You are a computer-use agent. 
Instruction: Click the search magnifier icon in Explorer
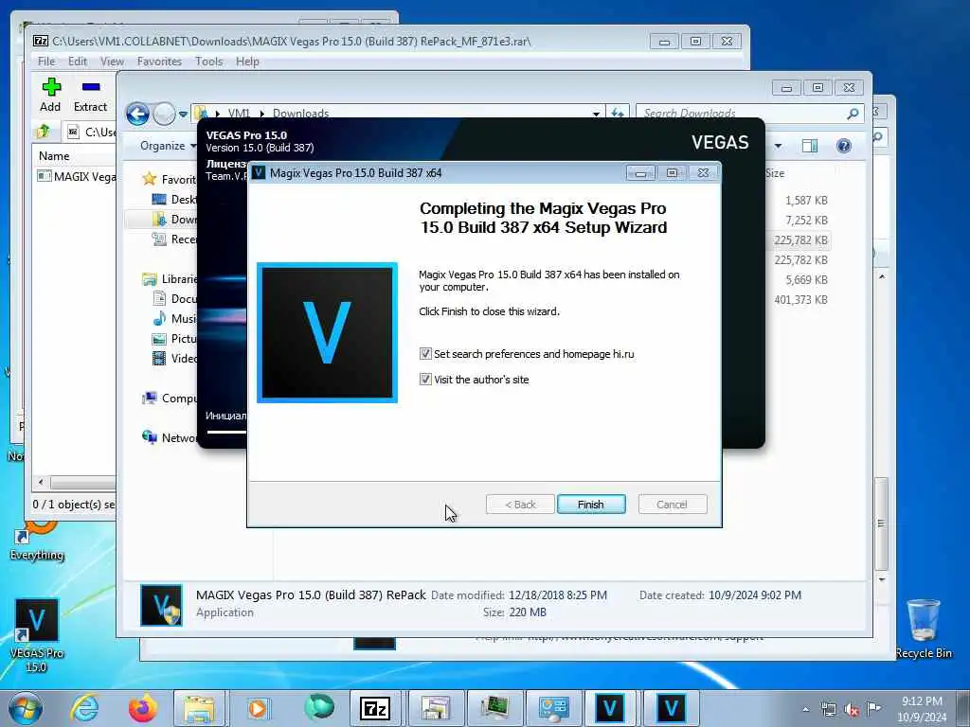pyautogui.click(x=853, y=114)
